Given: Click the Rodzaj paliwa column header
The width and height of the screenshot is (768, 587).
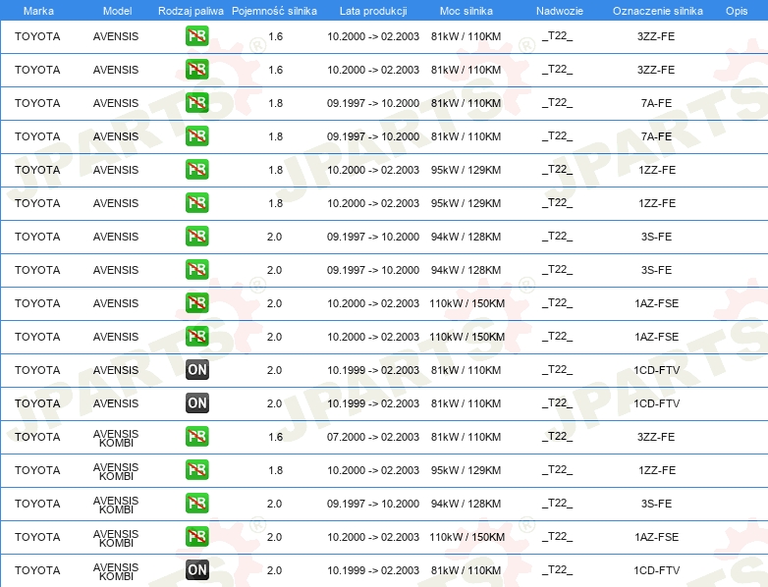Looking at the screenshot, I should [191, 11].
